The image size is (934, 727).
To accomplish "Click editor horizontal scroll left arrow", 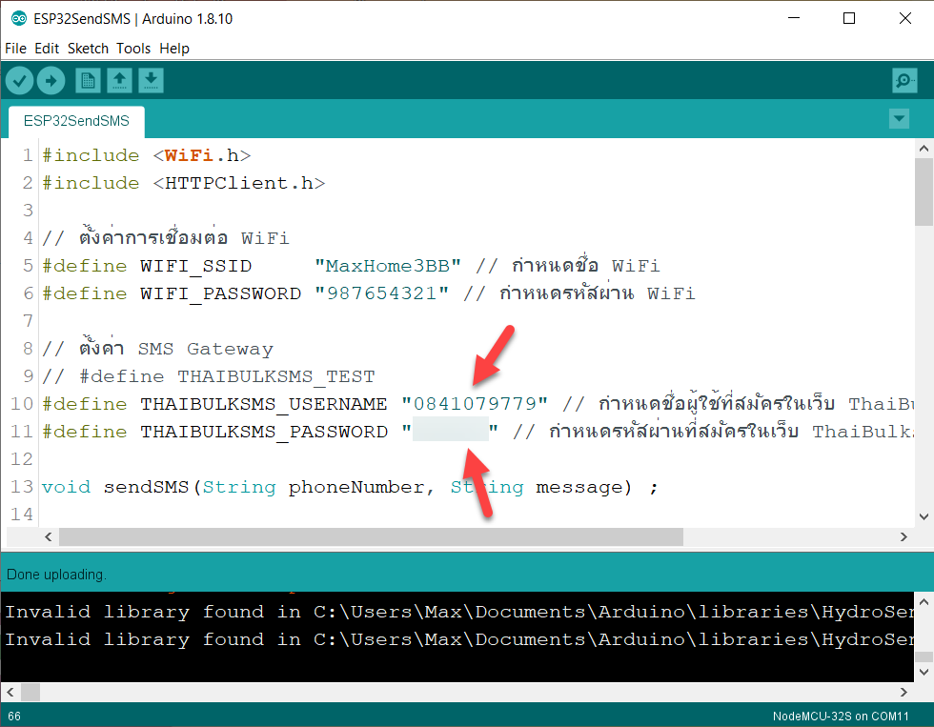I will point(49,537).
